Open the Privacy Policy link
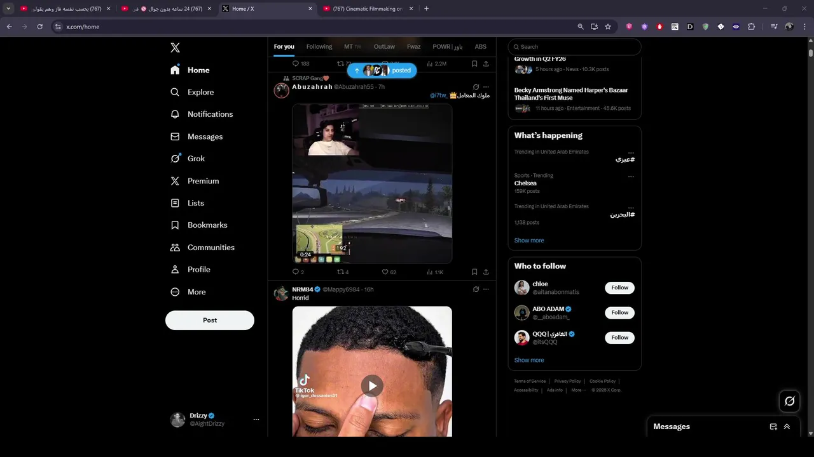This screenshot has width=814, height=457. [x=567, y=381]
